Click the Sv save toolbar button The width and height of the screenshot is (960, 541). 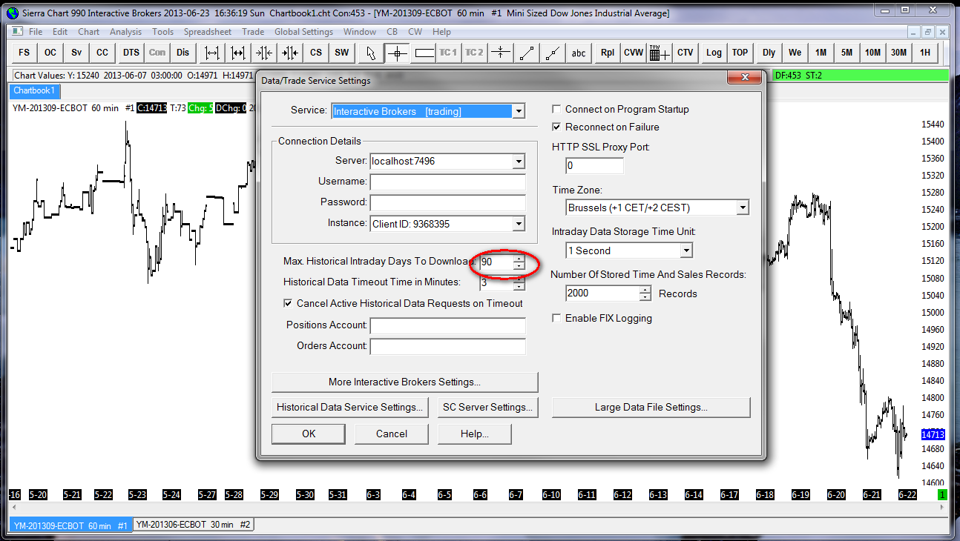click(x=76, y=53)
